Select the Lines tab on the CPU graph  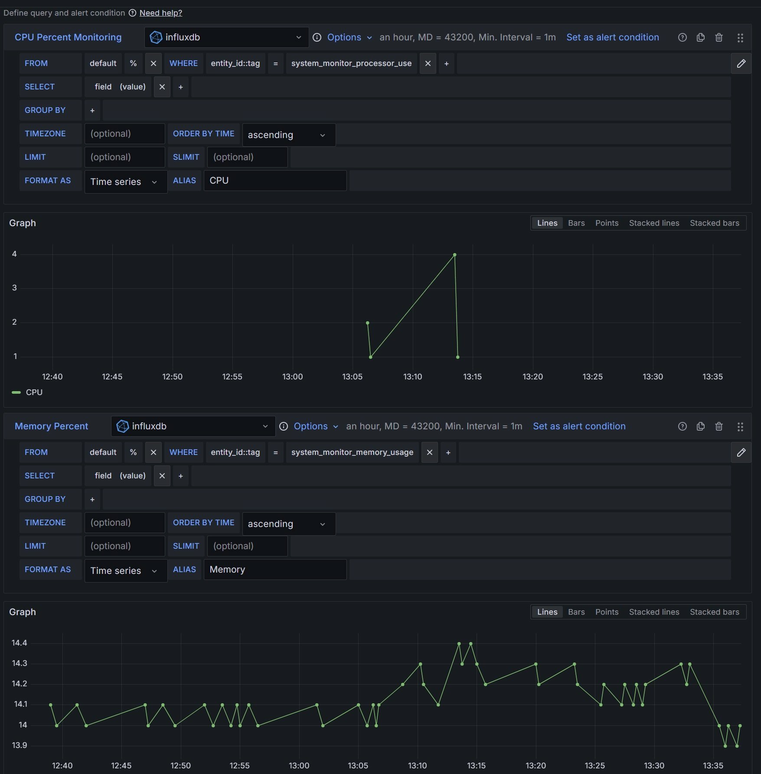tap(547, 223)
